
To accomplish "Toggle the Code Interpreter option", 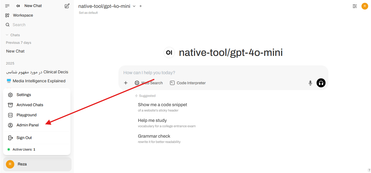I will 188,83.
